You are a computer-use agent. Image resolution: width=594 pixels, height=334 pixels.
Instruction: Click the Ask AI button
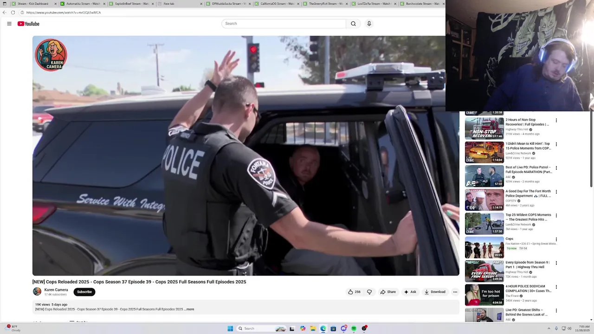coord(410,292)
